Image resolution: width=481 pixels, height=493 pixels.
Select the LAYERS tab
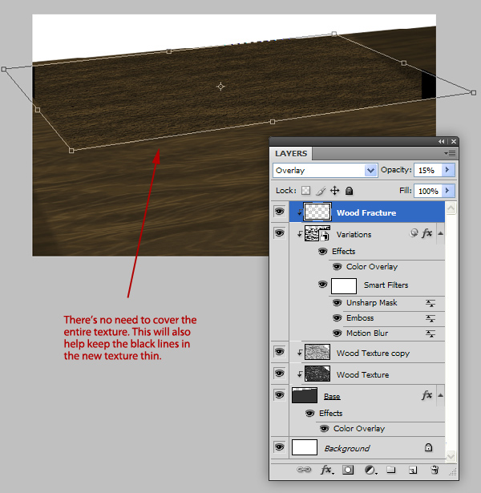291,153
